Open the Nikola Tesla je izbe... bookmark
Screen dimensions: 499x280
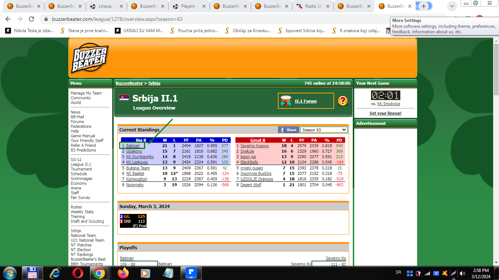[x=30, y=31]
